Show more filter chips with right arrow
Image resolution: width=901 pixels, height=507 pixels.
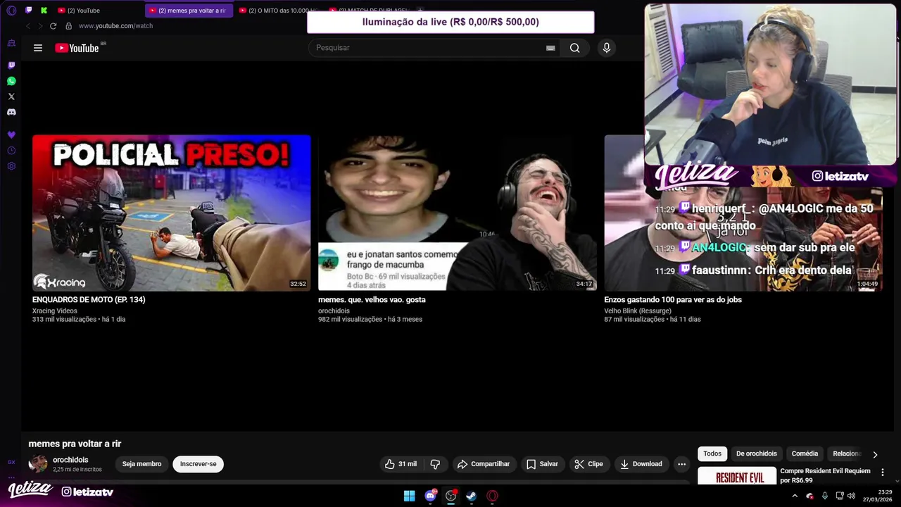[x=875, y=455]
